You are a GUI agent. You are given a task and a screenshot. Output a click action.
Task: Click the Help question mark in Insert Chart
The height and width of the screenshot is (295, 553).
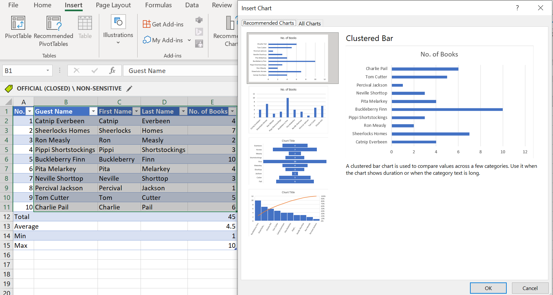pos(517,8)
